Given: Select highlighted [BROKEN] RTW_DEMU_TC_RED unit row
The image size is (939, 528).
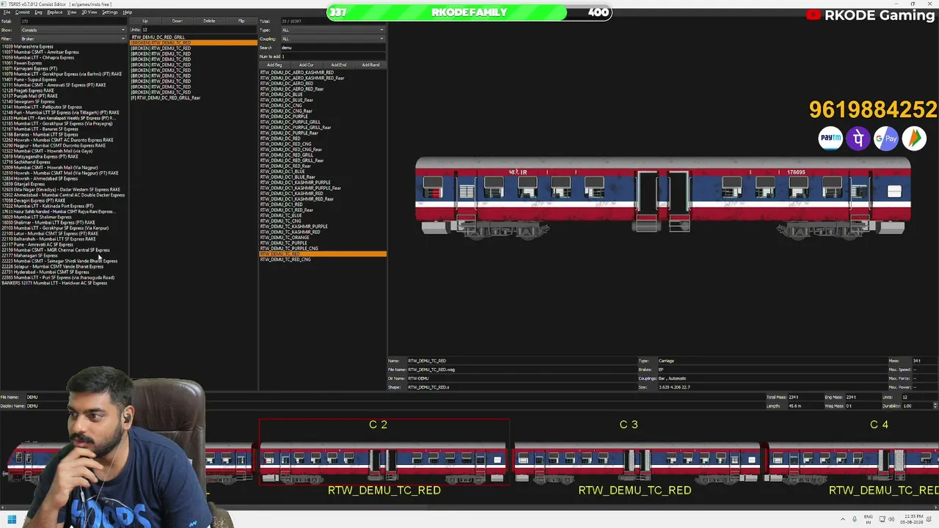Looking at the screenshot, I should pyautogui.click(x=194, y=43).
